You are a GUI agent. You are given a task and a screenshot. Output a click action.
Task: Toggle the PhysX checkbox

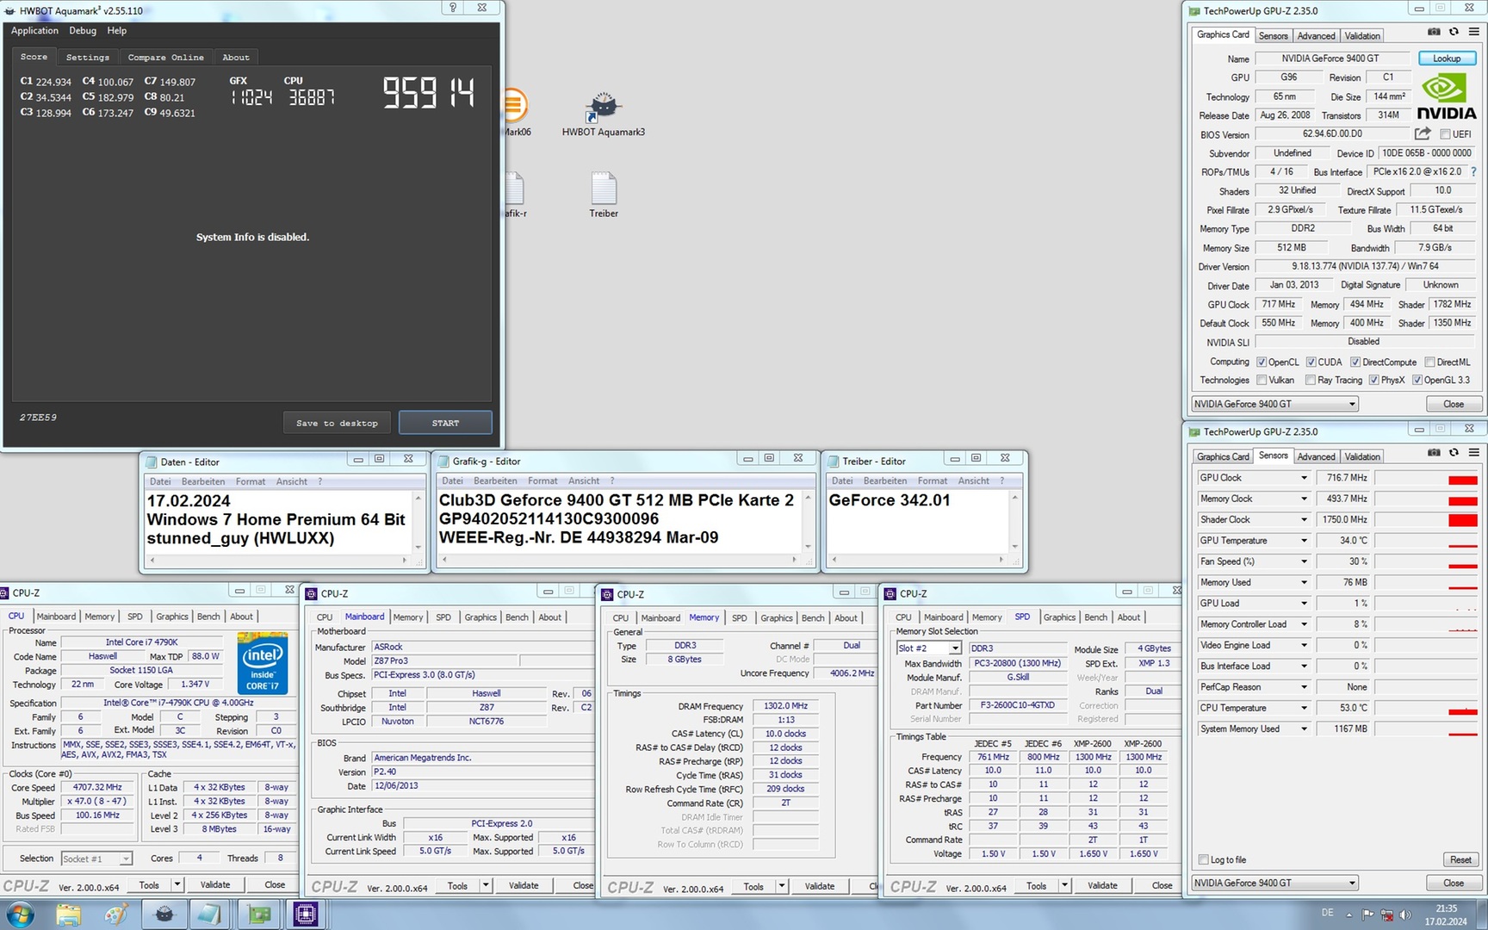pos(1374,380)
